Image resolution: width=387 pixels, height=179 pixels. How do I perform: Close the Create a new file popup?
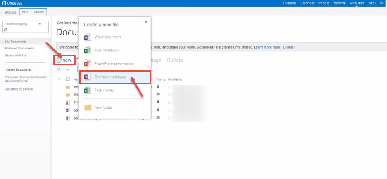(146, 22)
